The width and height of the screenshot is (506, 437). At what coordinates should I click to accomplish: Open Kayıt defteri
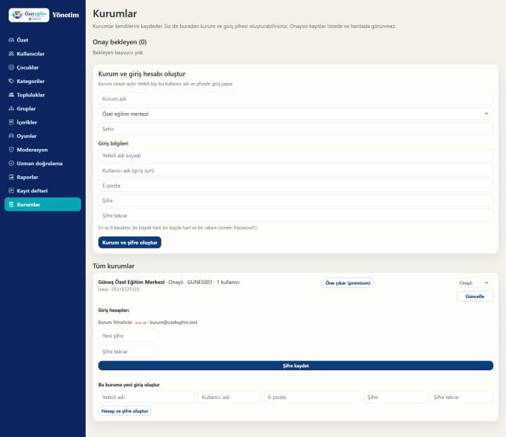click(43, 190)
